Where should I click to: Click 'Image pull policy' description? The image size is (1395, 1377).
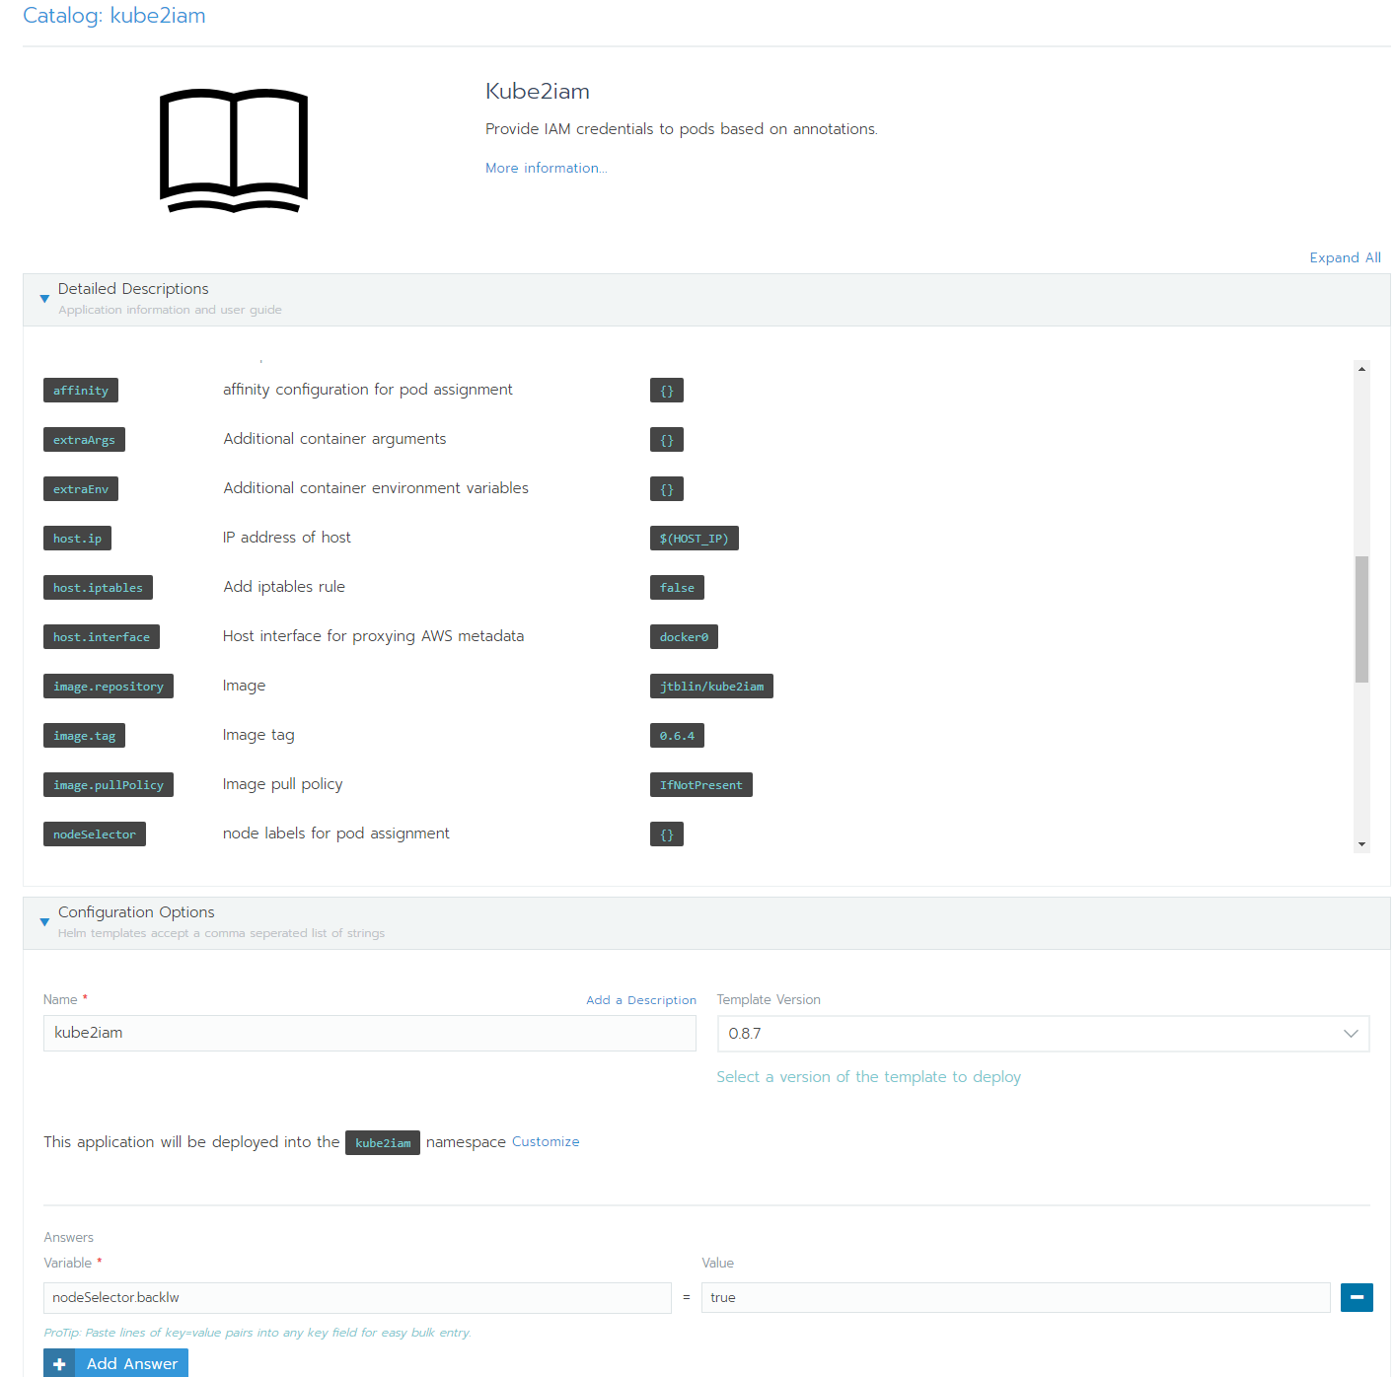point(283,784)
